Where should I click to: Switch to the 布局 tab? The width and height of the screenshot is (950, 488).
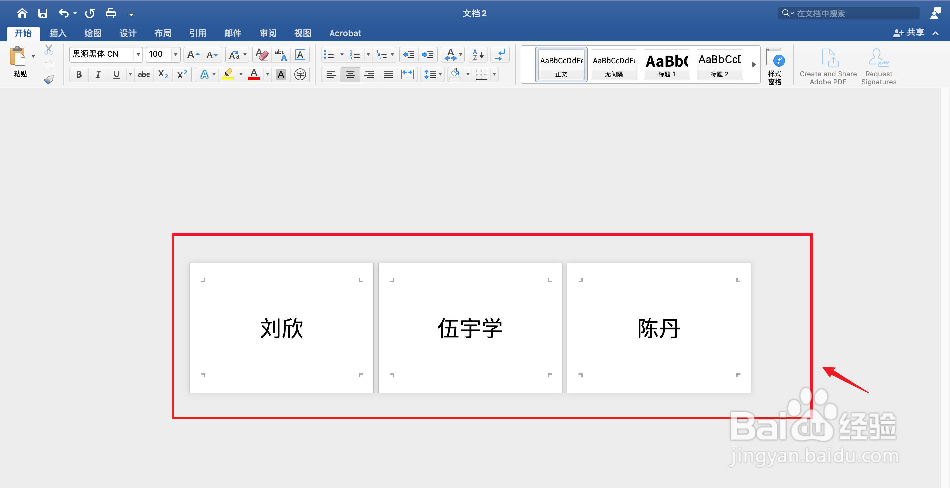click(x=163, y=33)
